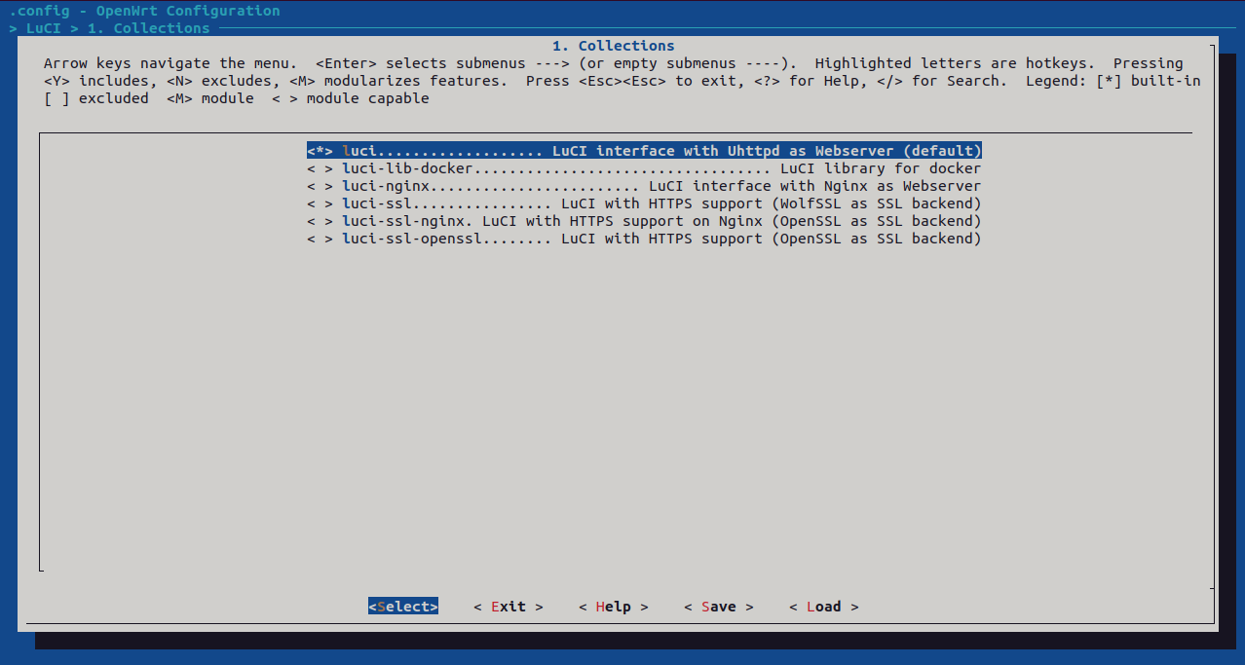Image resolution: width=1245 pixels, height=665 pixels.
Task: Click 'LuCI' in the breadcrumb path
Action: click(x=44, y=28)
